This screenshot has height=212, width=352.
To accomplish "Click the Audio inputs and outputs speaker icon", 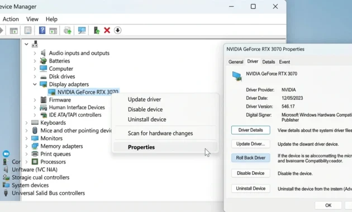I will [x=43, y=53].
